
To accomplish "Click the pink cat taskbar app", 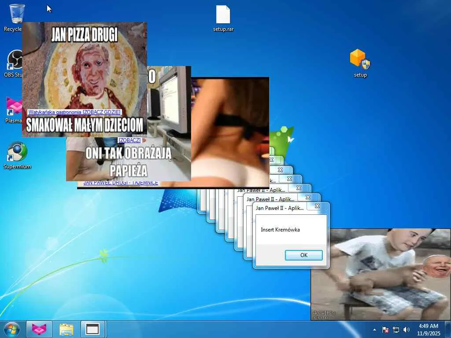I will click(x=39, y=329).
